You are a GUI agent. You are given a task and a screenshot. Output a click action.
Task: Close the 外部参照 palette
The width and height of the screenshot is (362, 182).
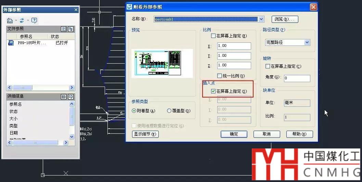(76, 10)
